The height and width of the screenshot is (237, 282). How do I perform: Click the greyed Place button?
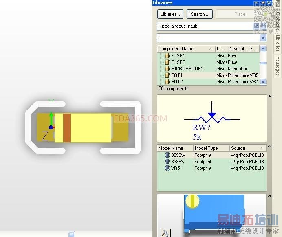[240, 14]
